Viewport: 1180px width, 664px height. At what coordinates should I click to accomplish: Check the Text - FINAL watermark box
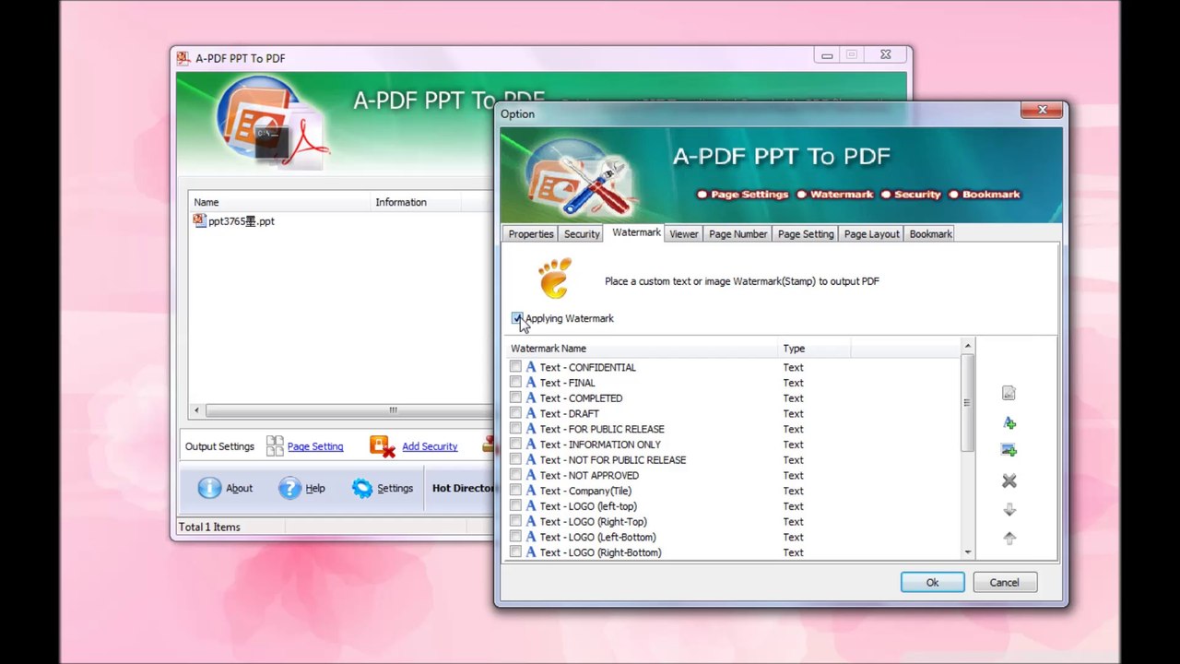pos(515,382)
